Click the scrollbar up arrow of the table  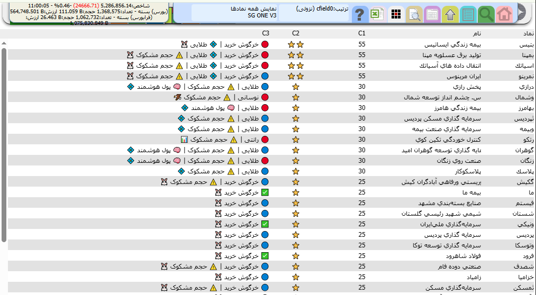tap(4, 43)
